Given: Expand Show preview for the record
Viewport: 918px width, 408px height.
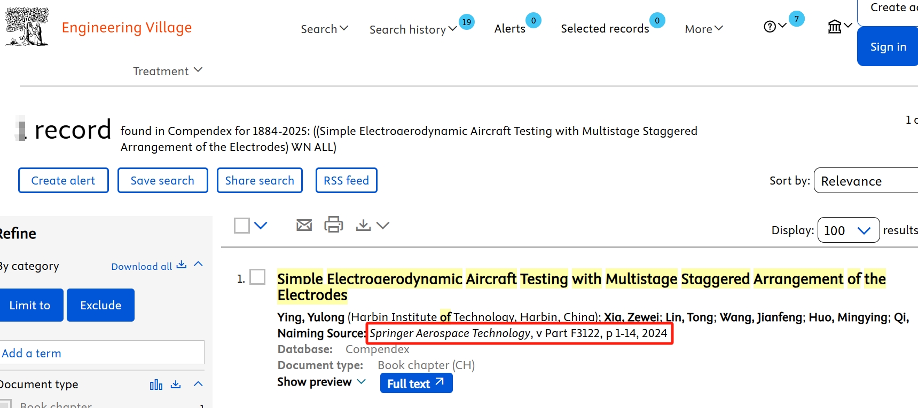Looking at the screenshot, I should 321,382.
